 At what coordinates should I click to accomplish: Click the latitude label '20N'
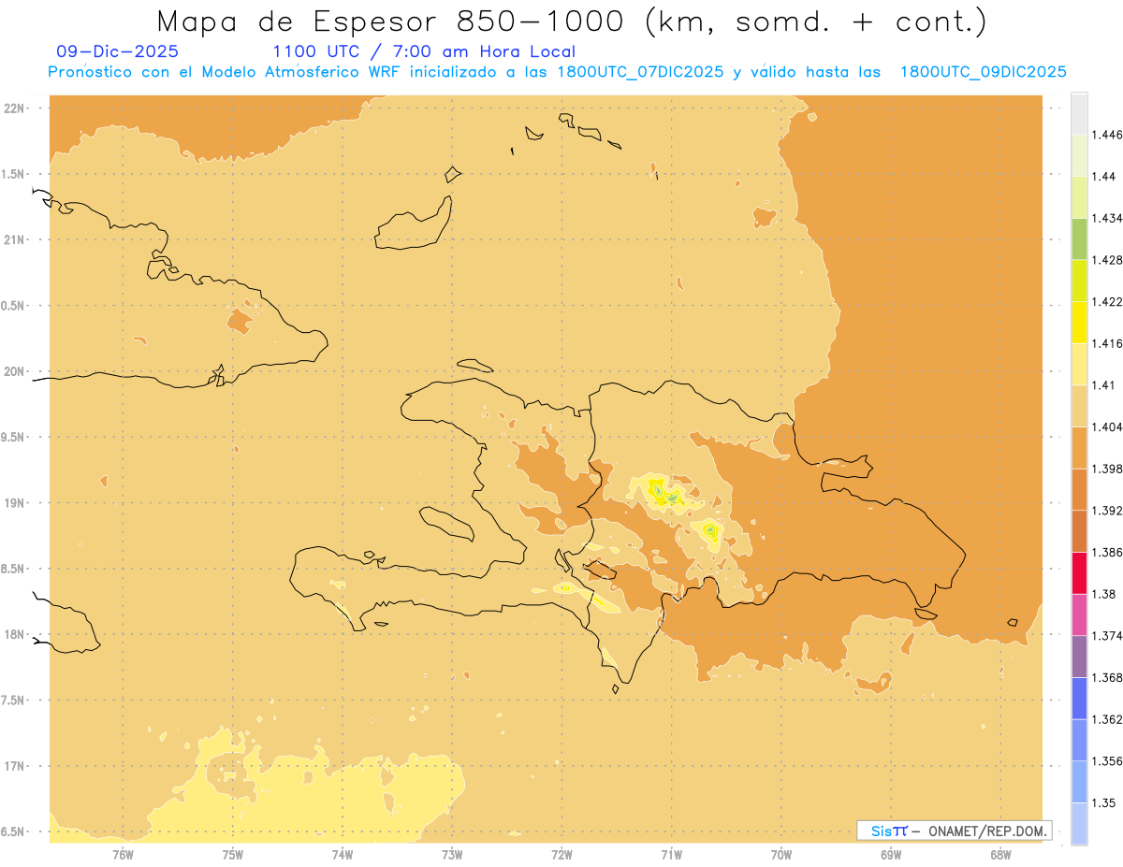click(x=14, y=371)
